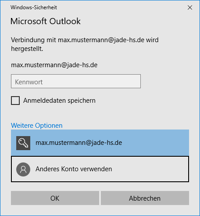Screen dimensions: 200x216
Task: Enable the Anmeldedaten speichern checkbox
Action: pyautogui.click(x=15, y=101)
